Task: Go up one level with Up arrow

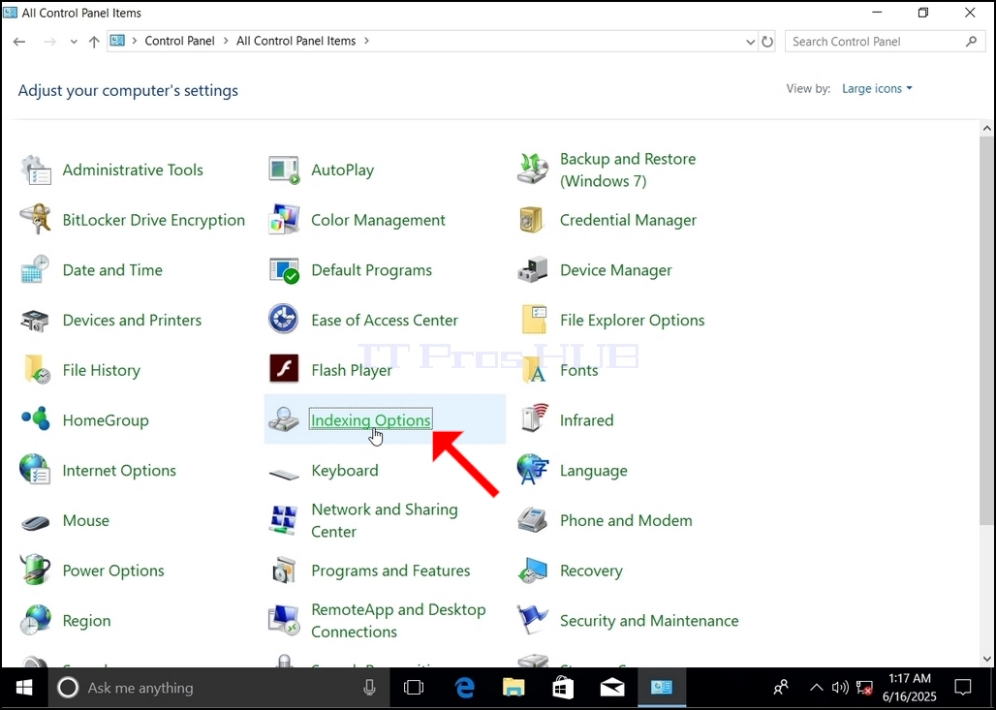Action: click(x=94, y=42)
